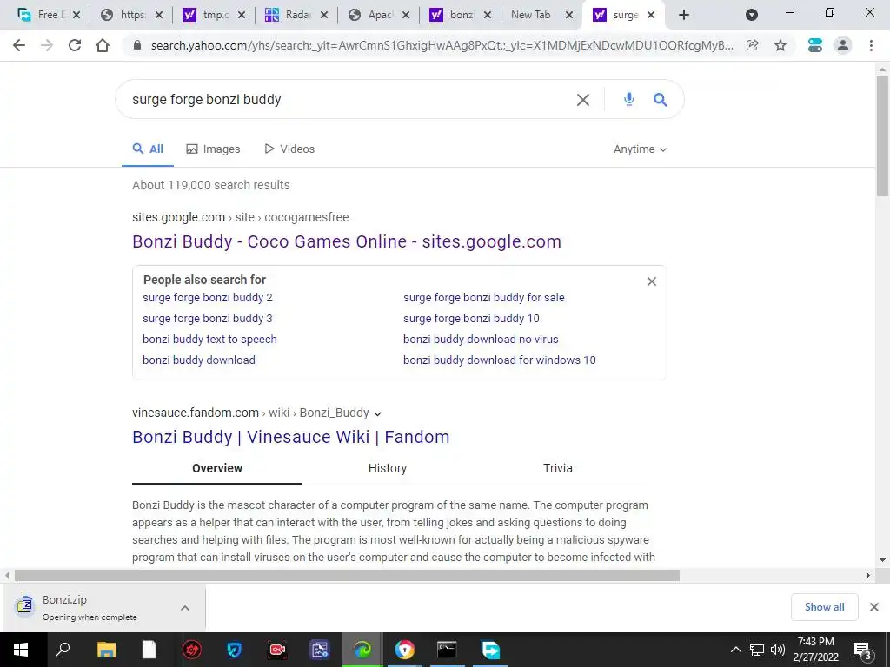Close the People also search for box
The height and width of the screenshot is (667, 890).
click(652, 281)
